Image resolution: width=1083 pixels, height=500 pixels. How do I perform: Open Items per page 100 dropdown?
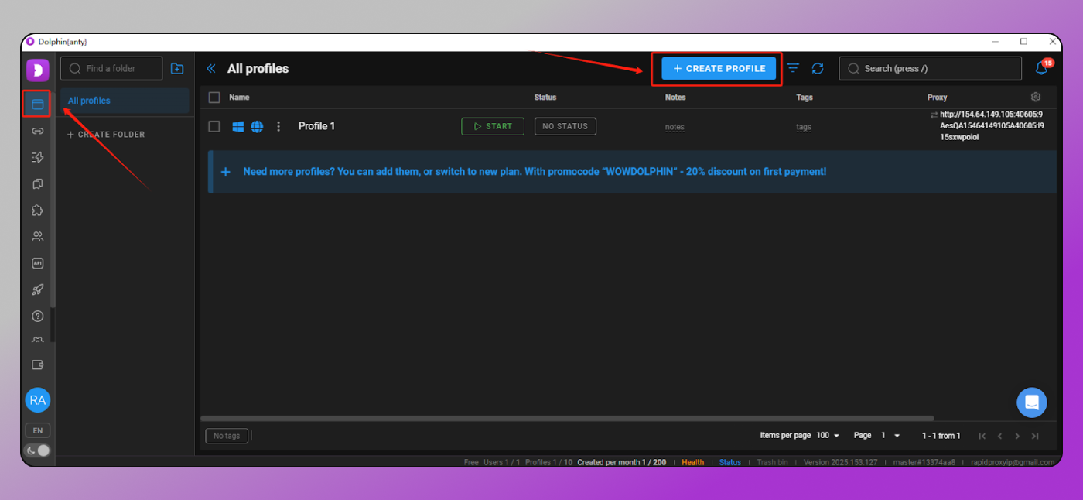pos(828,436)
